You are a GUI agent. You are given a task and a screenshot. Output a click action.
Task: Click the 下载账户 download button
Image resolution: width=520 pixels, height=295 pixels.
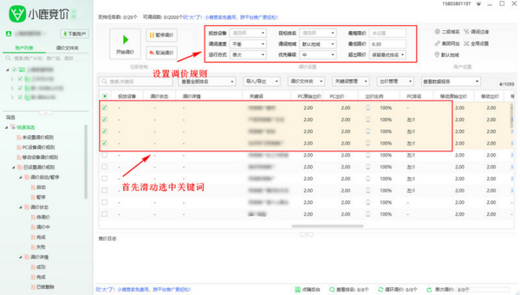tap(74, 33)
